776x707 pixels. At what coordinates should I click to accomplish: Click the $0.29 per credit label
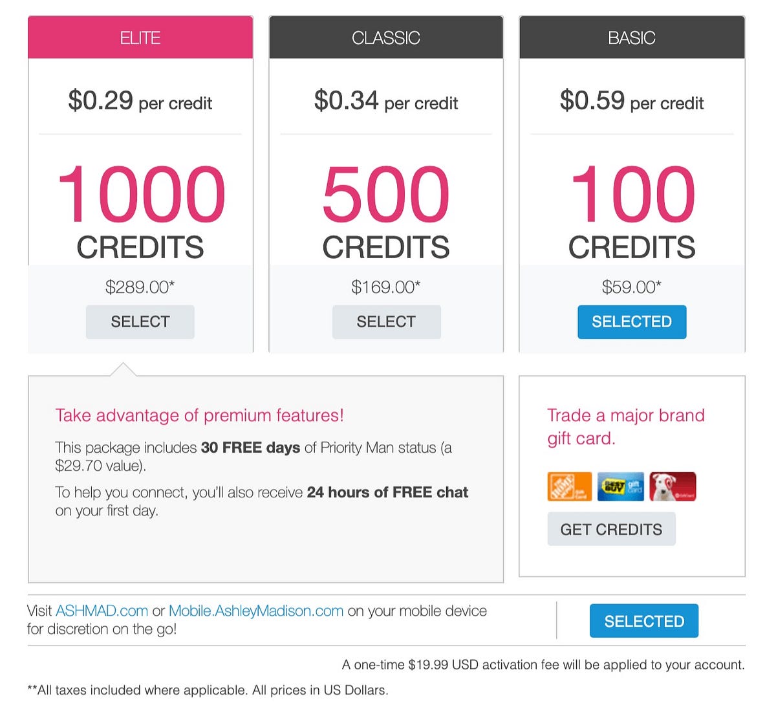(140, 101)
